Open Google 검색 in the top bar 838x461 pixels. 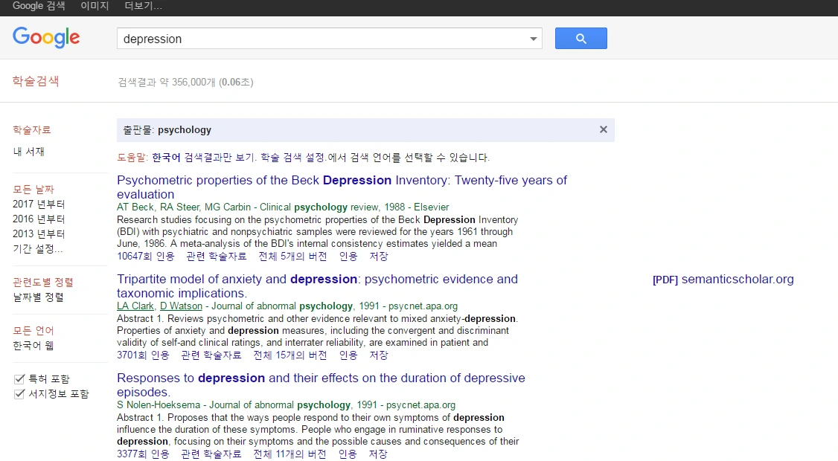pos(39,6)
